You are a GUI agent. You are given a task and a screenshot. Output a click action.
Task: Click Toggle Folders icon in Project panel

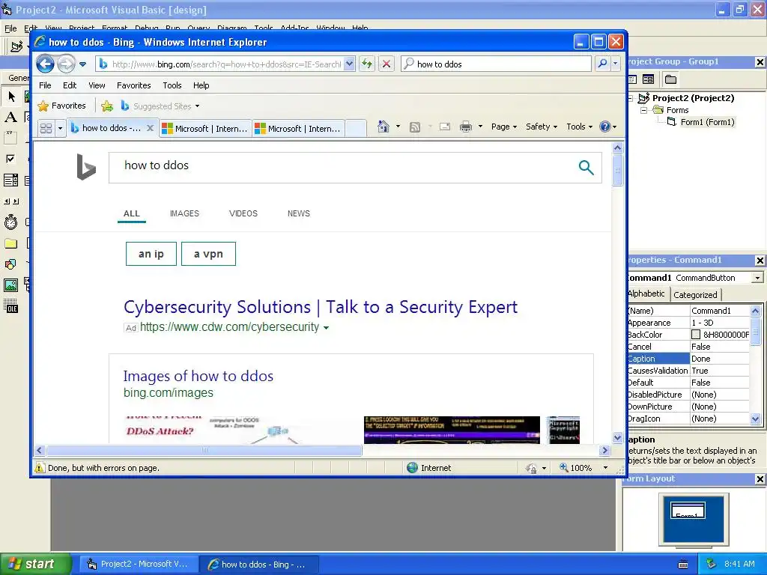[x=670, y=79]
